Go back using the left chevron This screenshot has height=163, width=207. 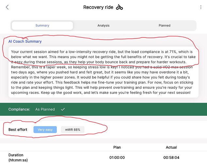(8, 7)
